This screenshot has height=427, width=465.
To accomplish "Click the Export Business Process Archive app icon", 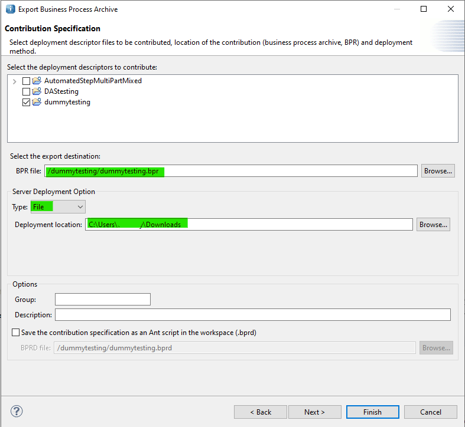I will pos(11,9).
